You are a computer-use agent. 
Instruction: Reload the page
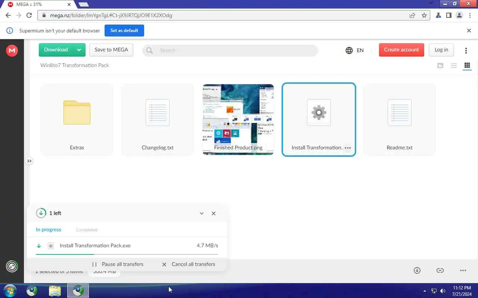tap(29, 15)
